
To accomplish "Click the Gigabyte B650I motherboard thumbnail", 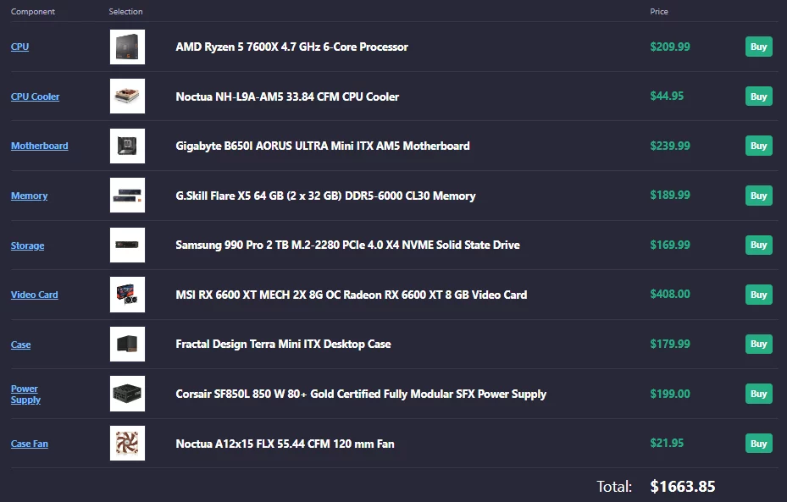I will (x=127, y=145).
